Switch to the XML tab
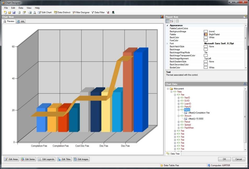The width and height of the screenshot is (249, 169). 20,21
